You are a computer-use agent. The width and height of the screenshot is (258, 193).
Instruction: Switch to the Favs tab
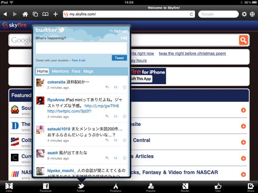pyautogui.click(x=76, y=71)
